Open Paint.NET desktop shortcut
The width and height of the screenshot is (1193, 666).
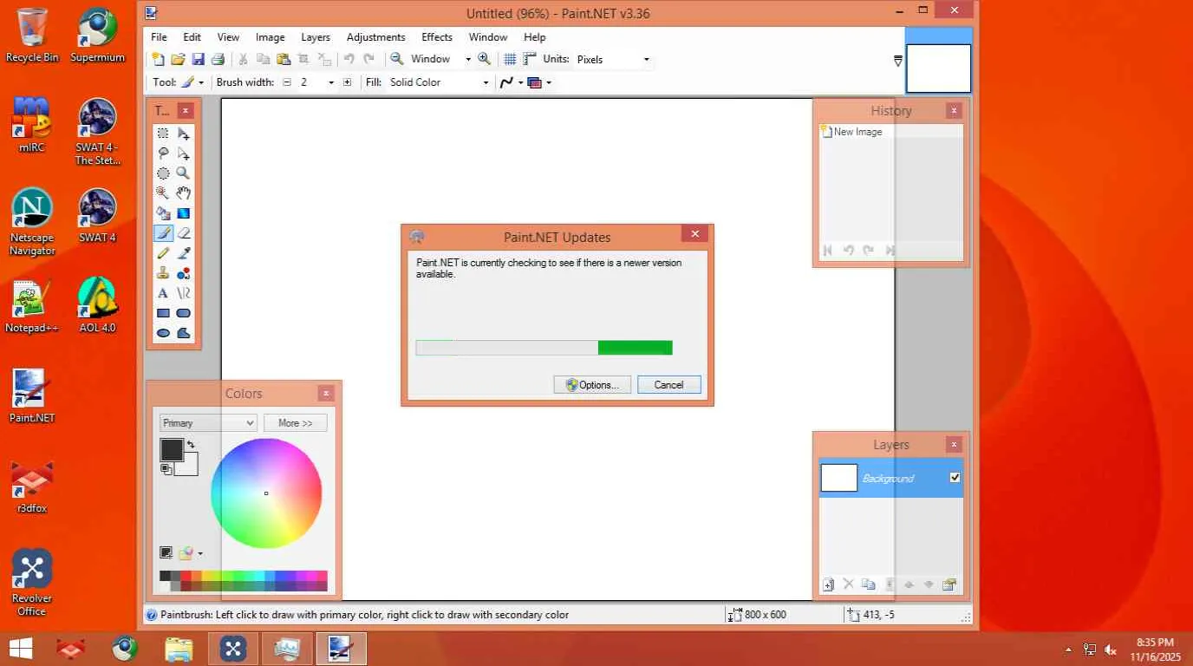tap(32, 395)
